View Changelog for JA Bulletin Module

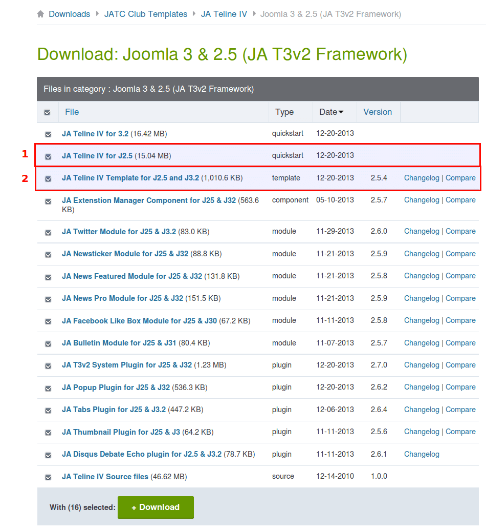tap(422, 343)
